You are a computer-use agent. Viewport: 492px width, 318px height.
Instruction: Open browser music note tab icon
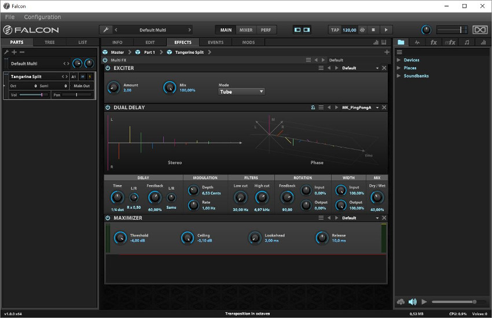pos(467,42)
